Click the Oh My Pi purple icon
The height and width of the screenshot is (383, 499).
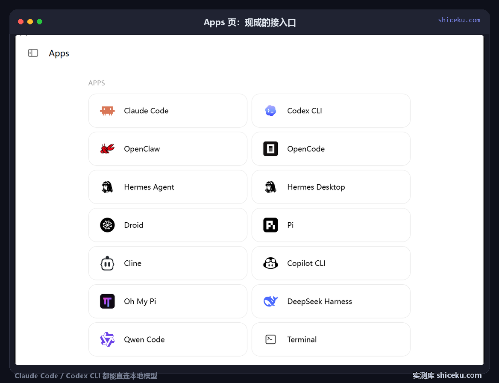[x=107, y=301]
